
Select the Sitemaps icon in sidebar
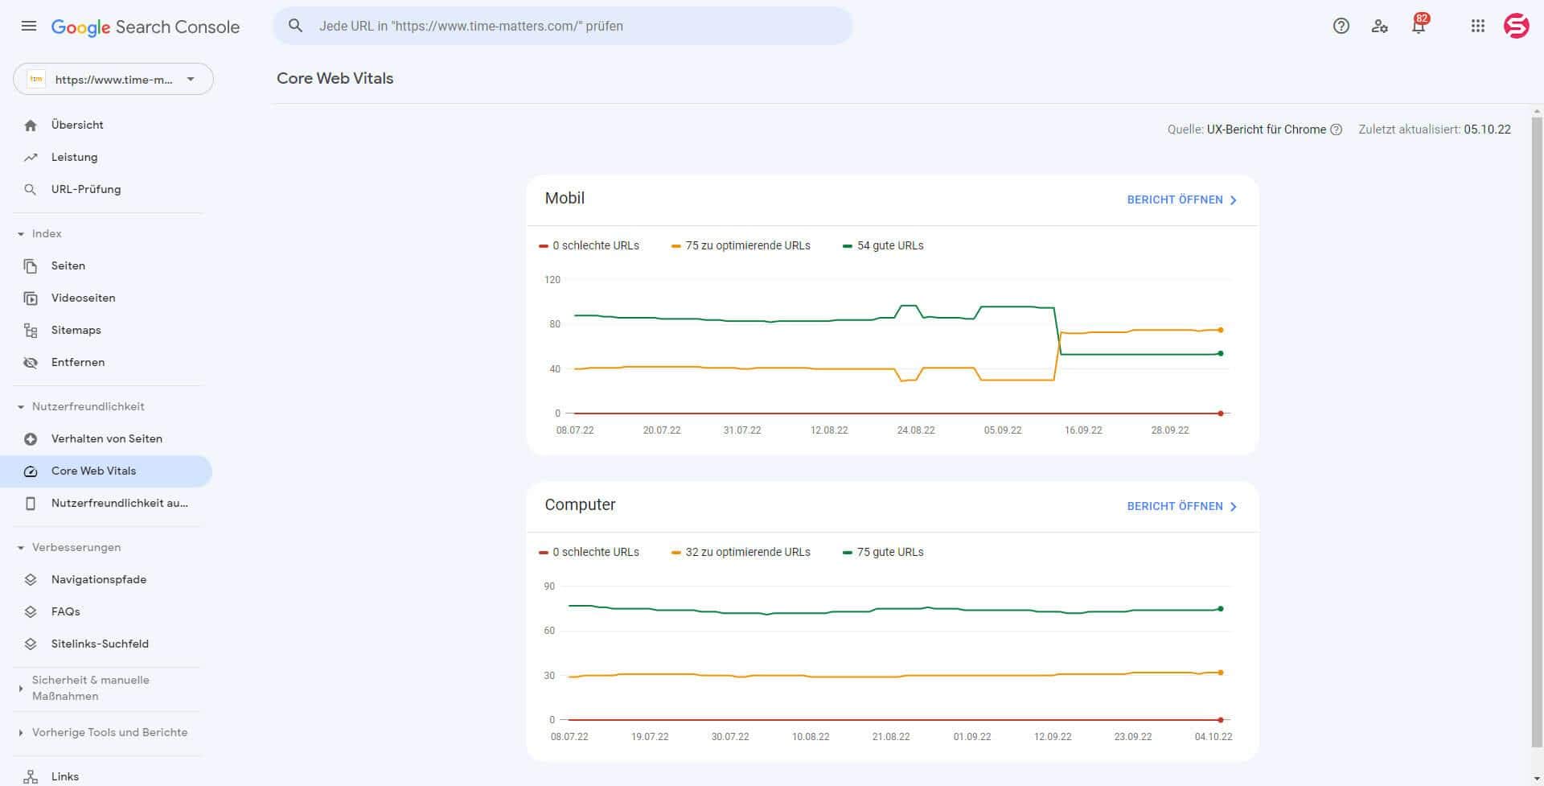31,330
